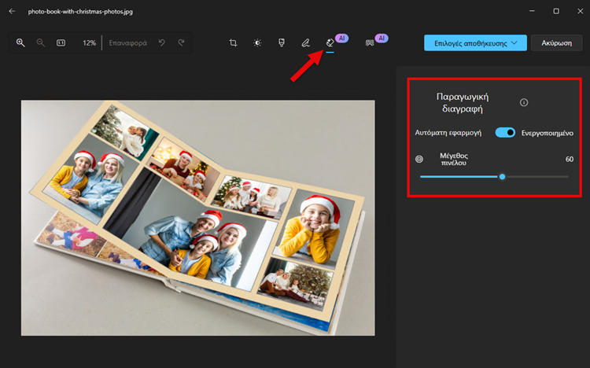The height and width of the screenshot is (368, 590).
Task: Click the zoom in magnifier icon
Action: pyautogui.click(x=21, y=42)
